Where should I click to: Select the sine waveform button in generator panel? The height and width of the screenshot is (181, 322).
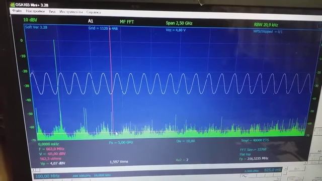(x=244, y=176)
